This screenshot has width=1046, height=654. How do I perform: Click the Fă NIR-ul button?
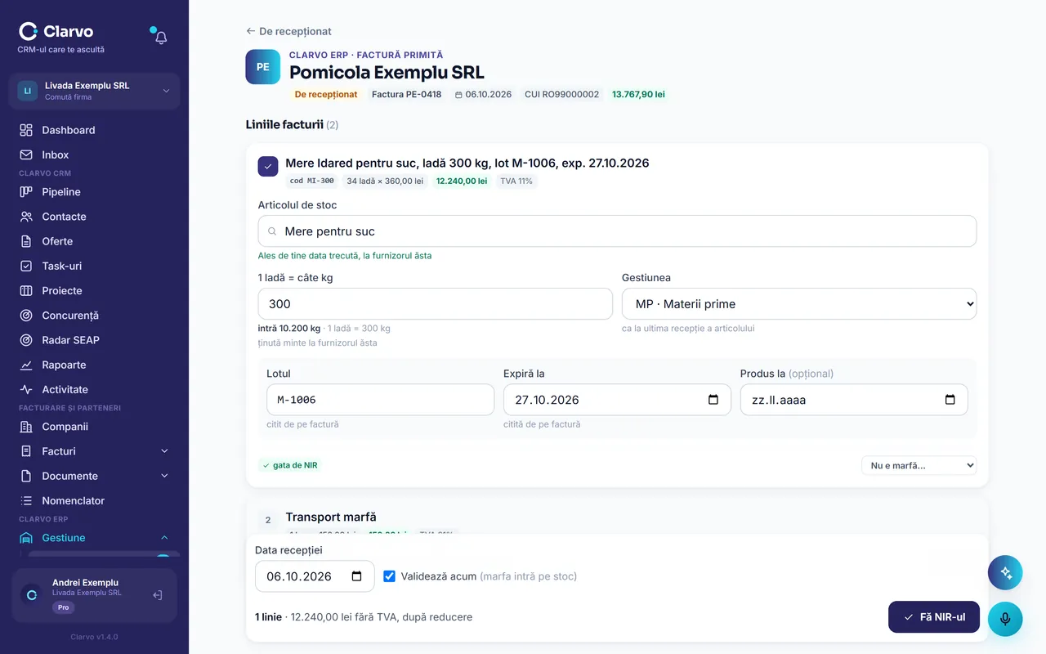pos(933,617)
